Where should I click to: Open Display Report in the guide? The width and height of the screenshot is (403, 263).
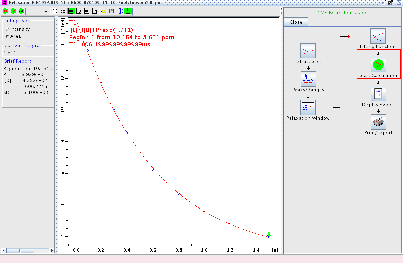[378, 94]
